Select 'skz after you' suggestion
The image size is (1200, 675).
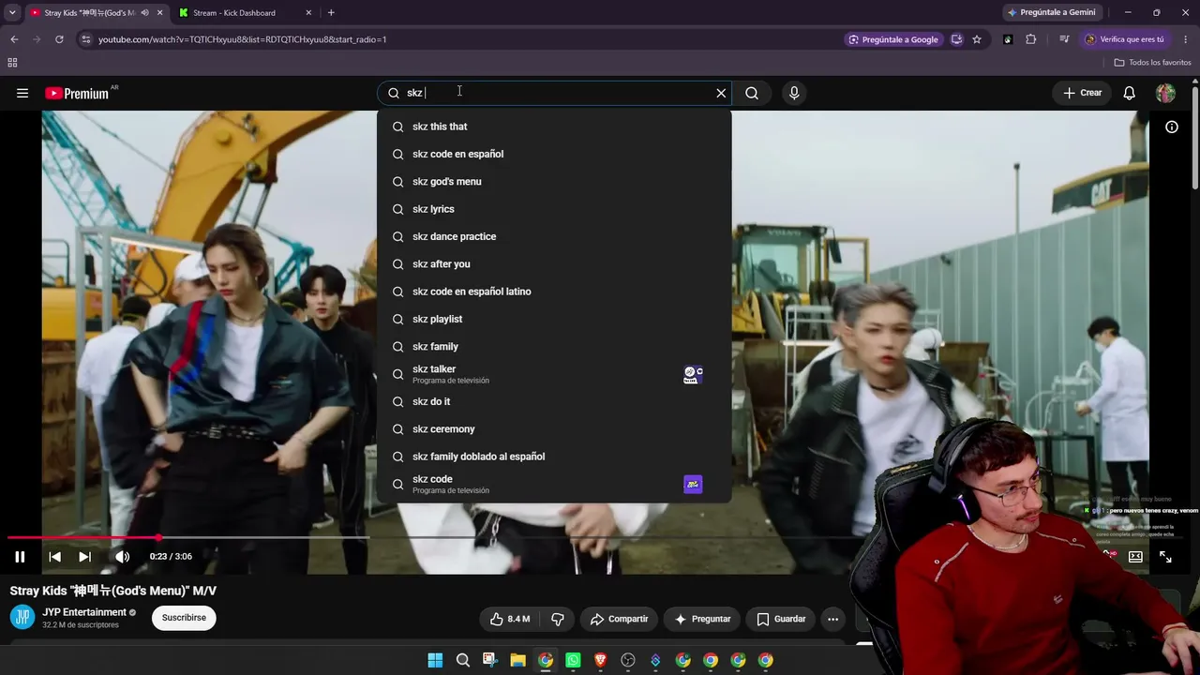[554, 264]
